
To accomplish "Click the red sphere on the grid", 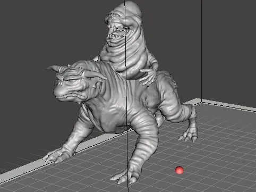I will pyautogui.click(x=180, y=170).
